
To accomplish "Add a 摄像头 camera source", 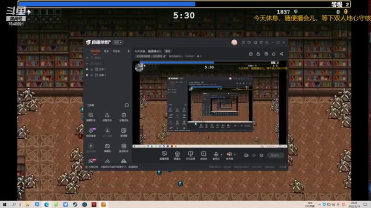I will 177,156.
